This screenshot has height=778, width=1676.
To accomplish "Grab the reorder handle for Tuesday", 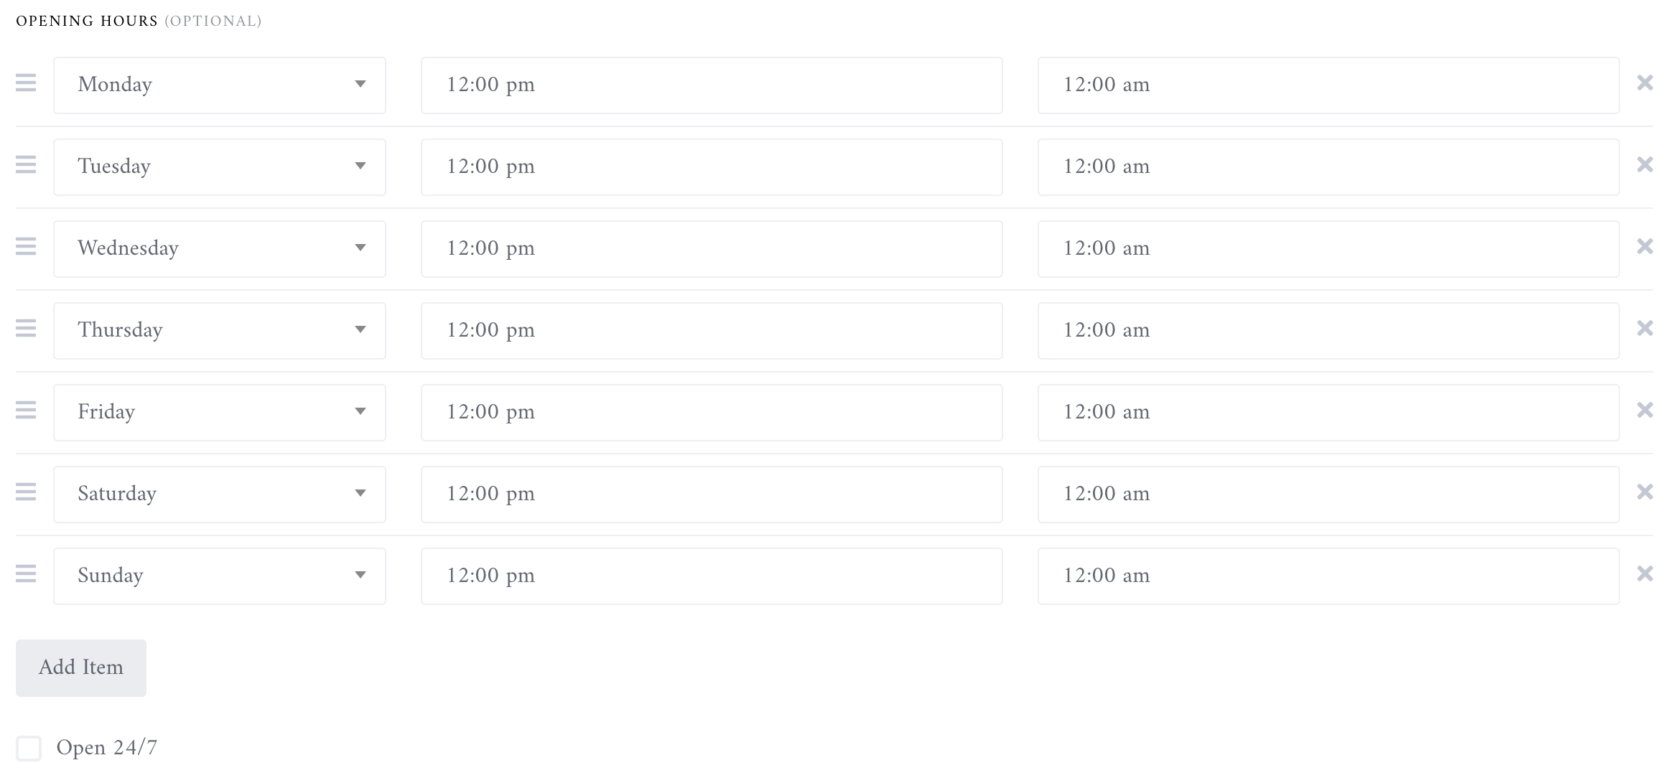I will coord(26,165).
